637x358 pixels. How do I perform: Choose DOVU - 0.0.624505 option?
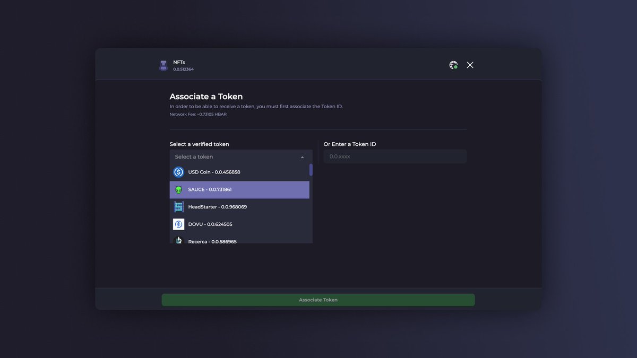(x=239, y=224)
